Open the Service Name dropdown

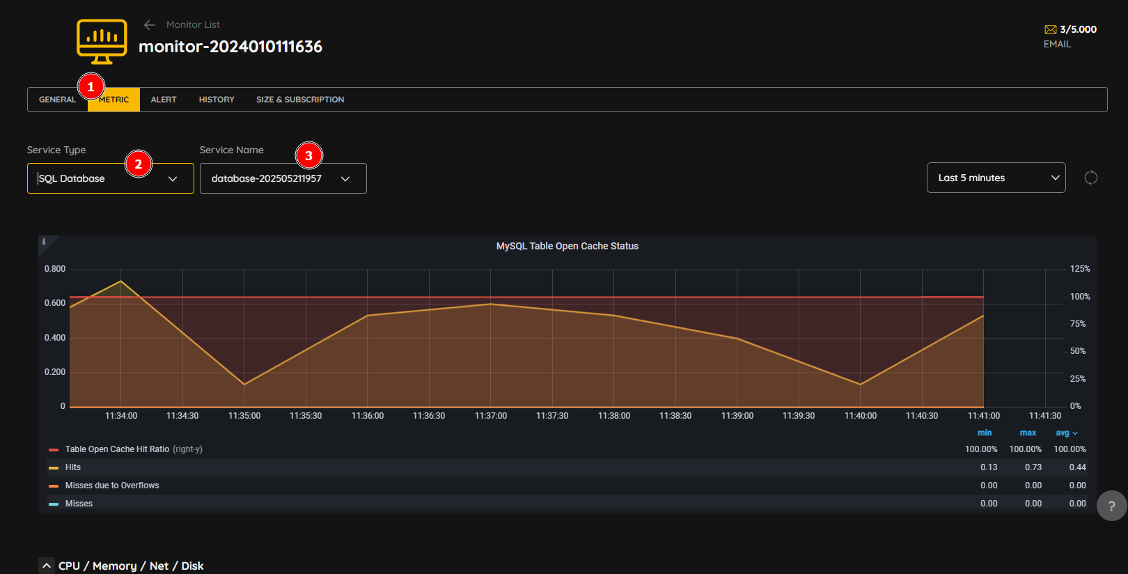point(283,178)
